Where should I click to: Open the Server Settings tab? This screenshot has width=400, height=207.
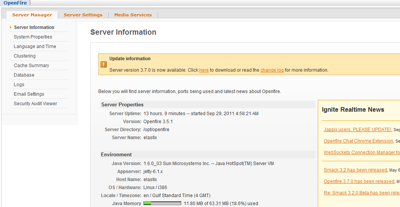83,15
